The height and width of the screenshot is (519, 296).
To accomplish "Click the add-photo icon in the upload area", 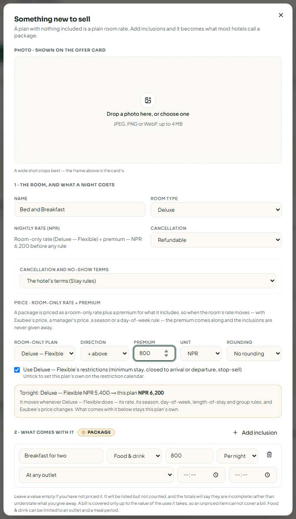I will tap(148, 100).
